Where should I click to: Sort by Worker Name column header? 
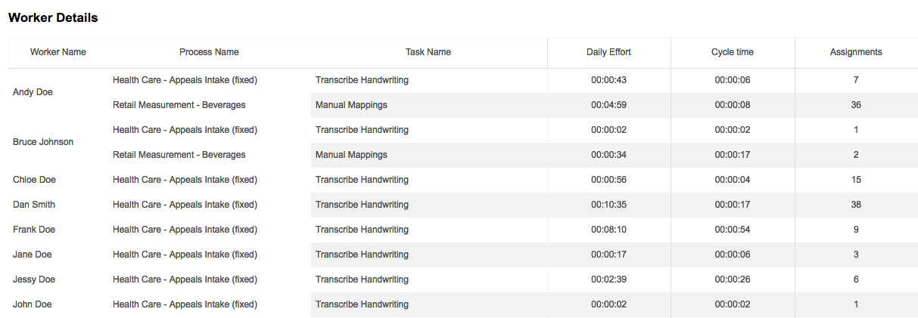tap(58, 52)
